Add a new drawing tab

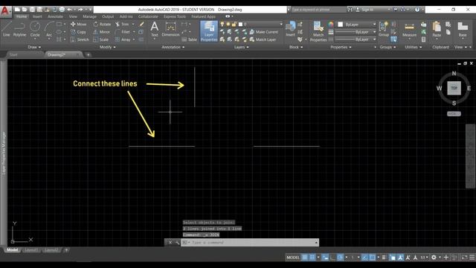[88, 54]
